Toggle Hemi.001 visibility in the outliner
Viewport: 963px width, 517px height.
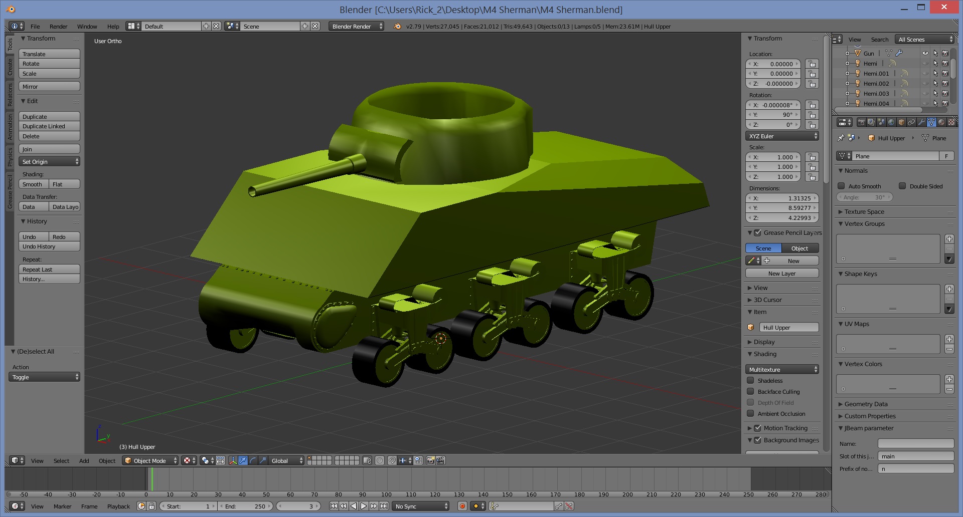(925, 73)
